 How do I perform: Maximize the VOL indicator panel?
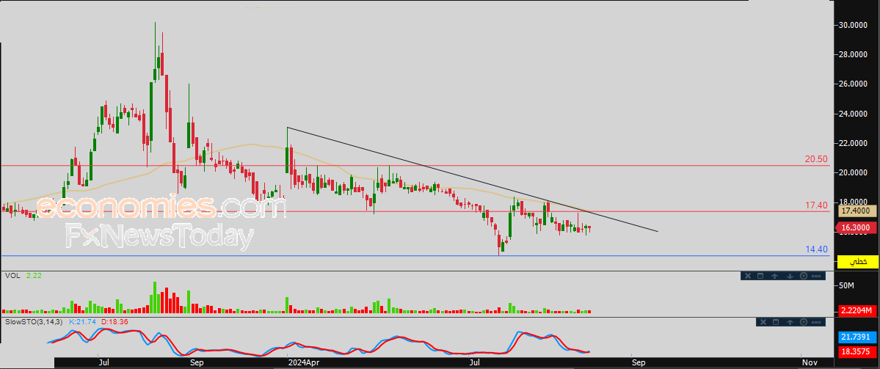[x=760, y=276]
